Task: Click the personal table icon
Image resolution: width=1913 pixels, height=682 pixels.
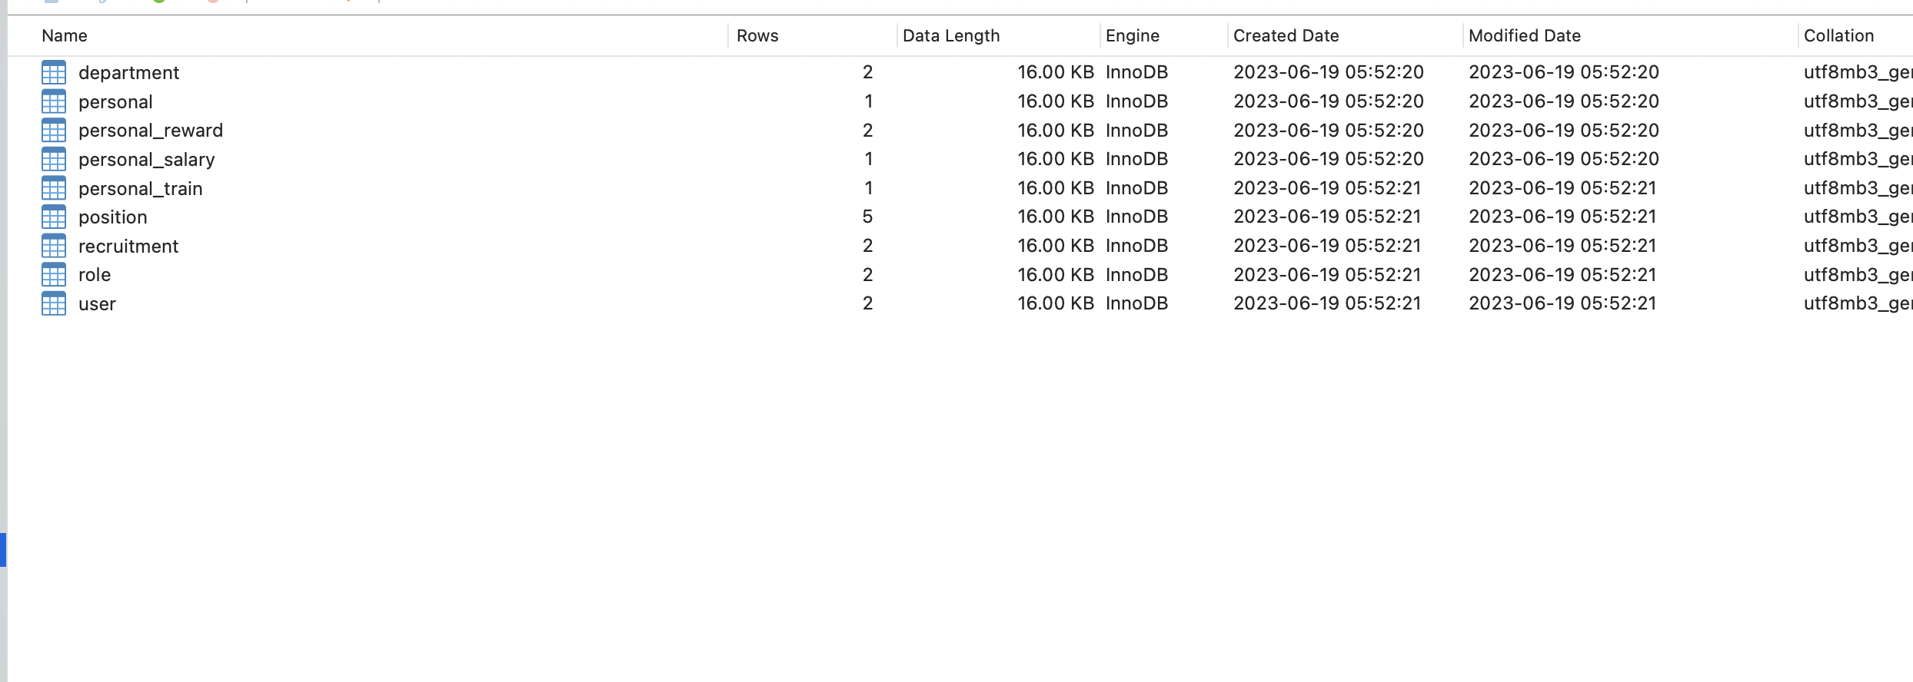Action: (54, 101)
